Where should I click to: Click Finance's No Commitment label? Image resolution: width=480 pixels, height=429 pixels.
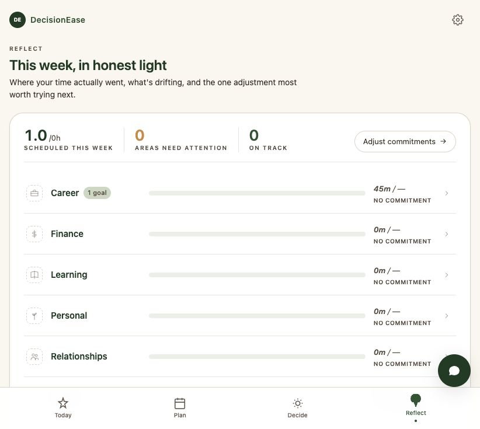coord(402,242)
